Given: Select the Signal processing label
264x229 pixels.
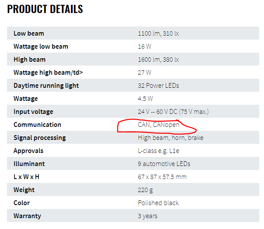Looking at the screenshot, I should (x=40, y=138).
